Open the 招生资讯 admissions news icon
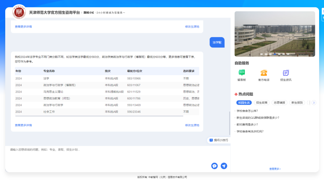 click(286, 73)
